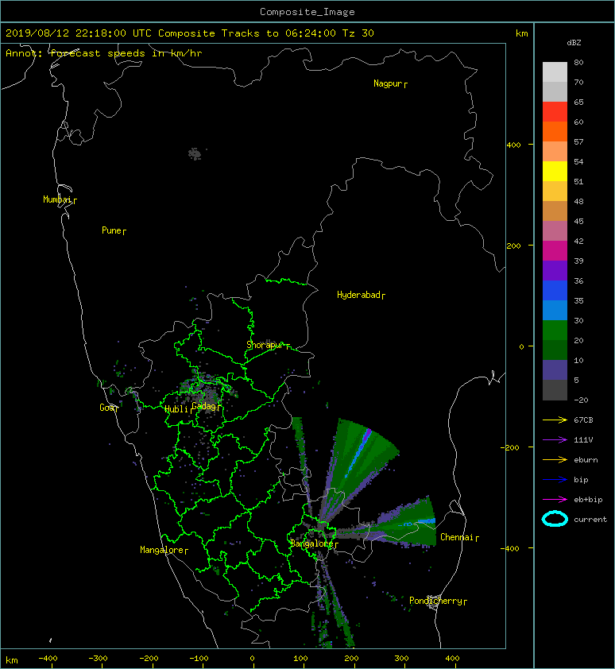This screenshot has width=615, height=669.
Task: Click the light gray 80 dBZ color swatch
Action: pyautogui.click(x=555, y=72)
